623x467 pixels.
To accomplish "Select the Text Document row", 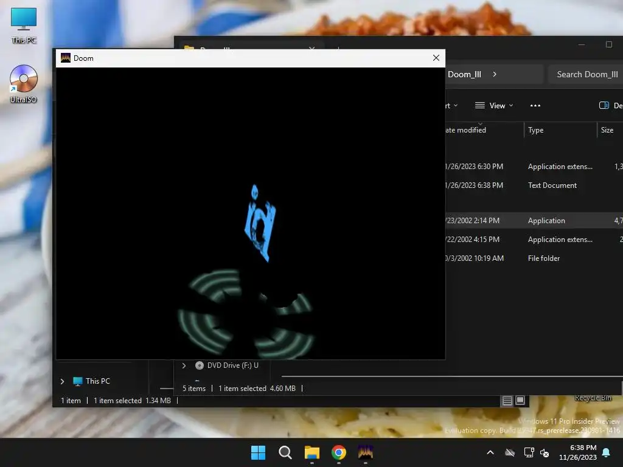I will point(534,185).
